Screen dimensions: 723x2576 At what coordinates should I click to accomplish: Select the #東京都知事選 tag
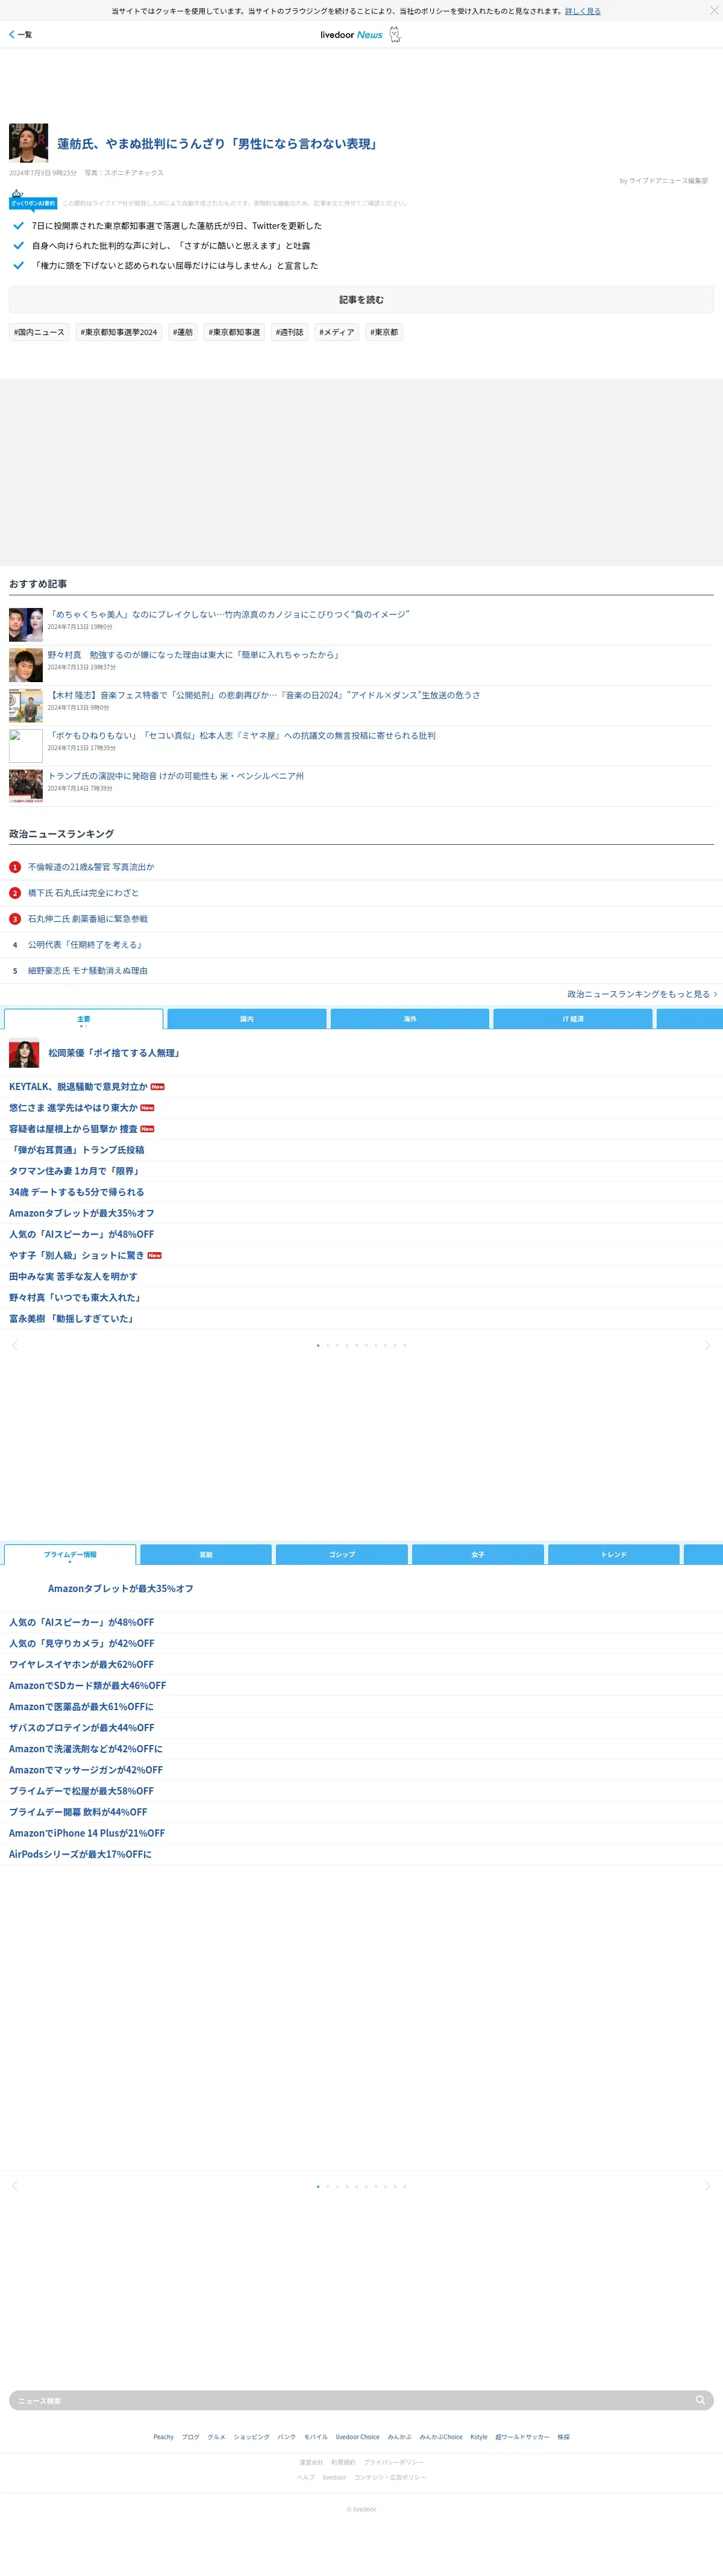coord(234,332)
